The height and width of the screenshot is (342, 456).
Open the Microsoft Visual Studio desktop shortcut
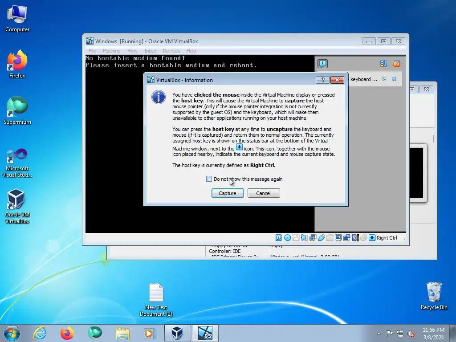17,163
